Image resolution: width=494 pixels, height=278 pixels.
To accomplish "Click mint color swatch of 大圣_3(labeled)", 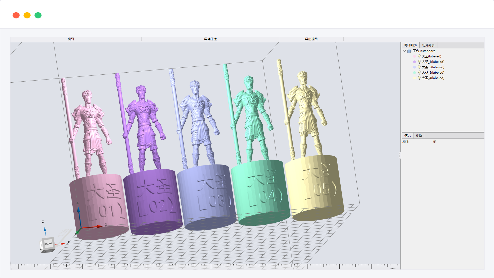I will click(414, 73).
